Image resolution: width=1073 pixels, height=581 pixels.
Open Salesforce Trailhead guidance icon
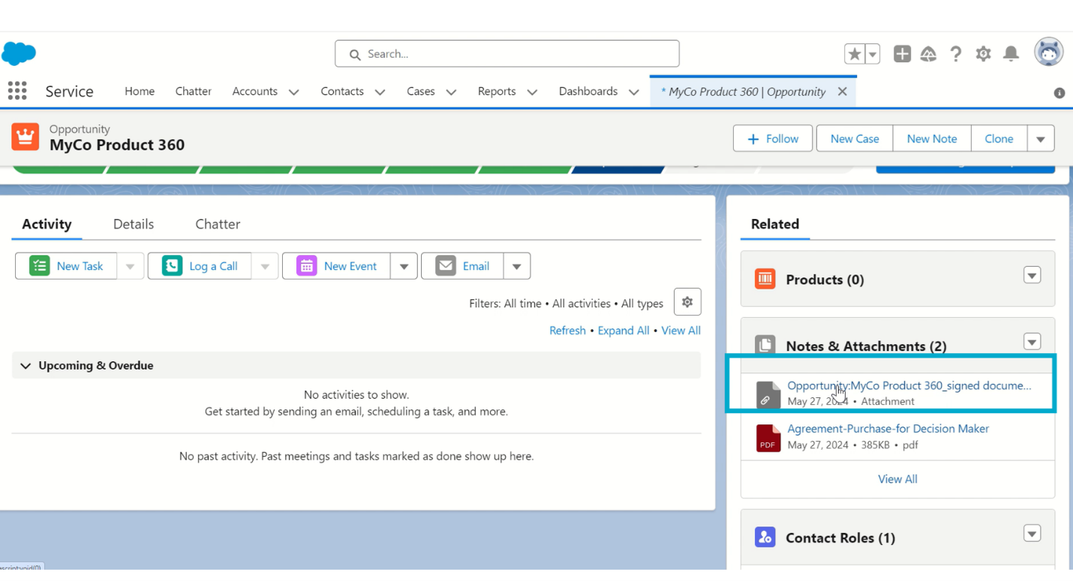(x=929, y=54)
